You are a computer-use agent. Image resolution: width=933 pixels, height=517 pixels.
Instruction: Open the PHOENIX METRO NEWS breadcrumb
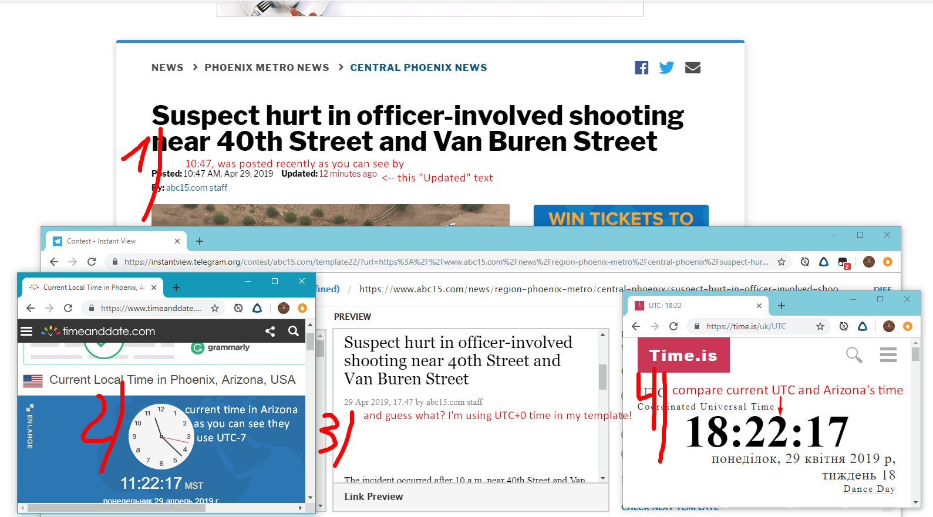tap(267, 67)
